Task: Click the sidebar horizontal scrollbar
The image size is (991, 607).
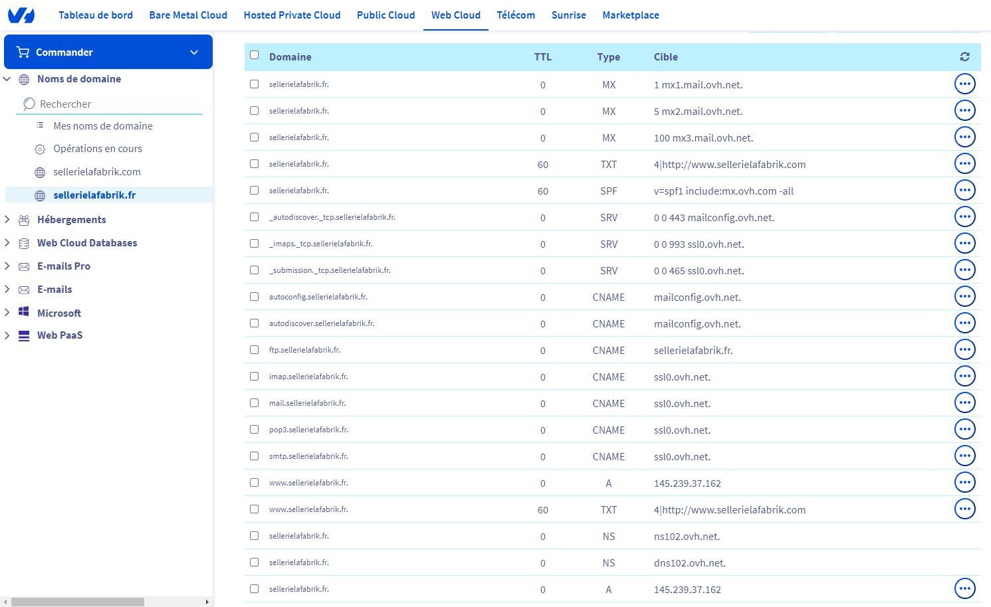Action: pyautogui.click(x=78, y=602)
